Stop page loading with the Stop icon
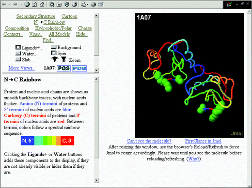Screen dimensions: 252x188 coord(27,4)
